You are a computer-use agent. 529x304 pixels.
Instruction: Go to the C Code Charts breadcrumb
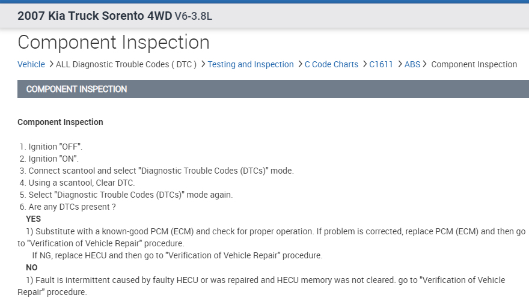[331, 64]
